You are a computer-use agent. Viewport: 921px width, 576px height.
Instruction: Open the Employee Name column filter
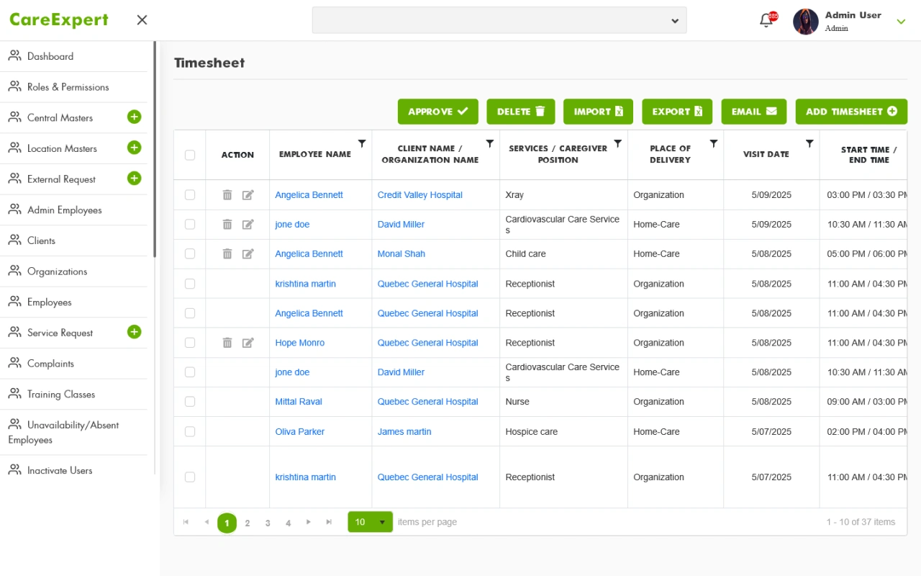[x=362, y=144]
